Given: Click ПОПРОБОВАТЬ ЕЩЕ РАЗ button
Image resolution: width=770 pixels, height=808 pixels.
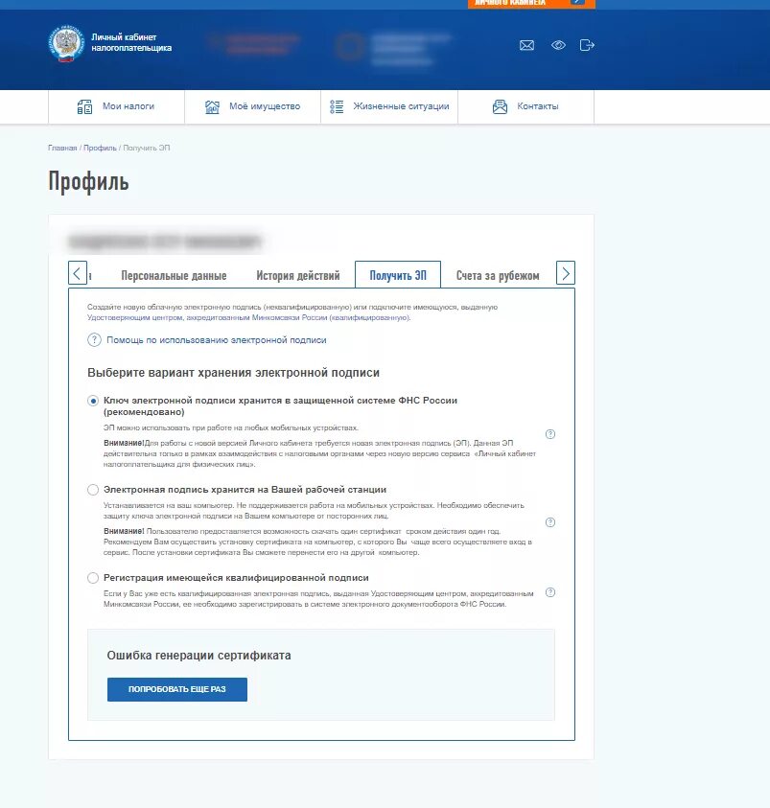Looking at the screenshot, I should (x=177, y=689).
